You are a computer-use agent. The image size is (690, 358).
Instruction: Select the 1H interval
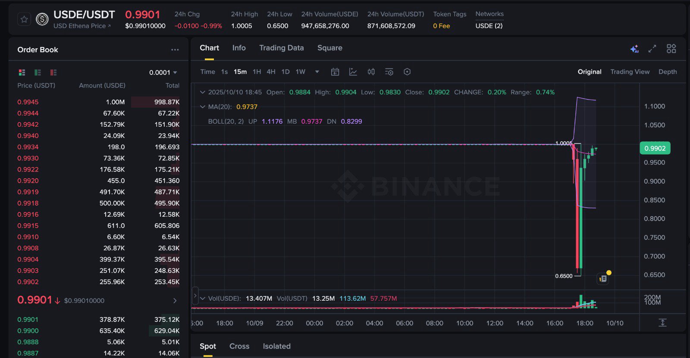pos(257,72)
